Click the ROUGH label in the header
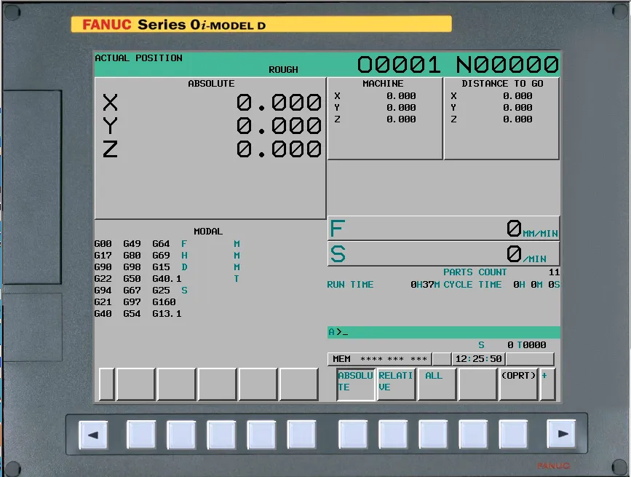Screen dimensions: 631x477 283,70
